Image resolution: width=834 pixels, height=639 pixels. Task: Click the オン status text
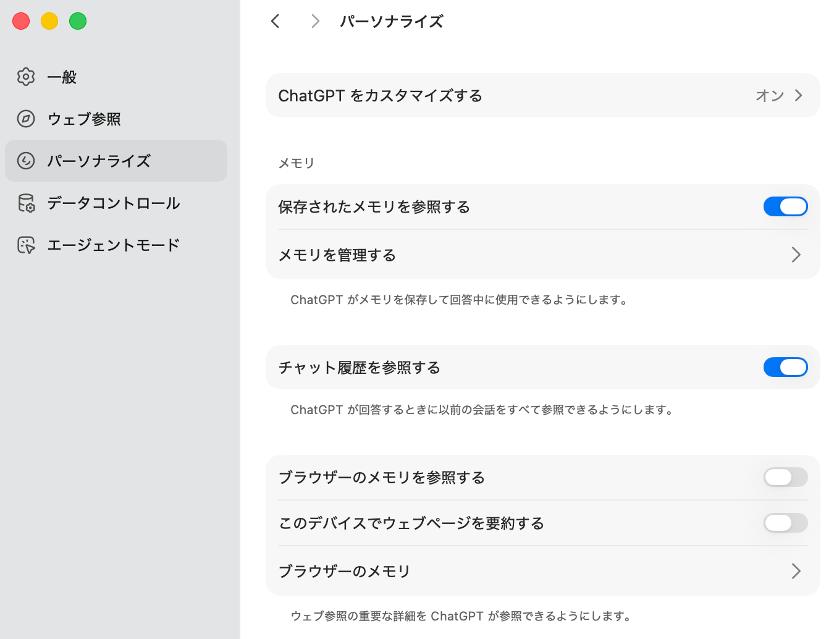[x=769, y=96]
